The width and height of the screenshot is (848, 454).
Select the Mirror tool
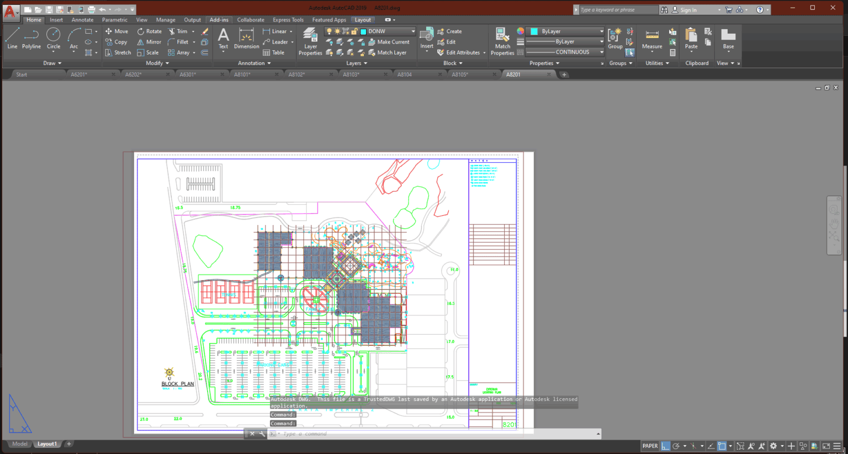coord(149,41)
